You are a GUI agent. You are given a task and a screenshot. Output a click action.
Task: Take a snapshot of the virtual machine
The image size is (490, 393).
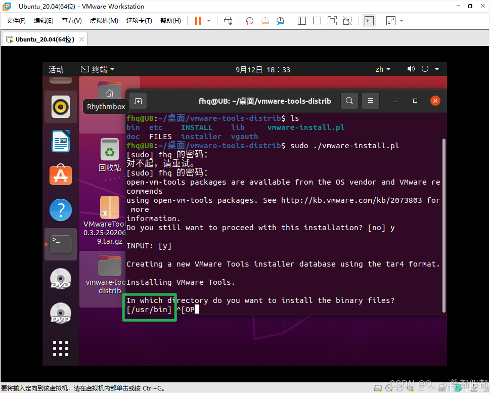click(x=249, y=21)
